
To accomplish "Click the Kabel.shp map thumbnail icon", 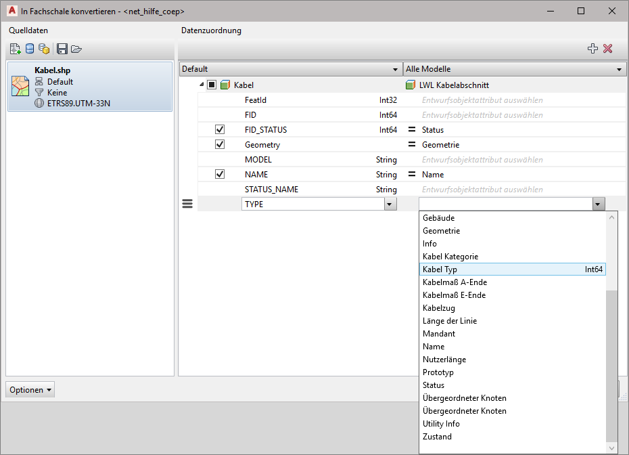I will [20, 87].
